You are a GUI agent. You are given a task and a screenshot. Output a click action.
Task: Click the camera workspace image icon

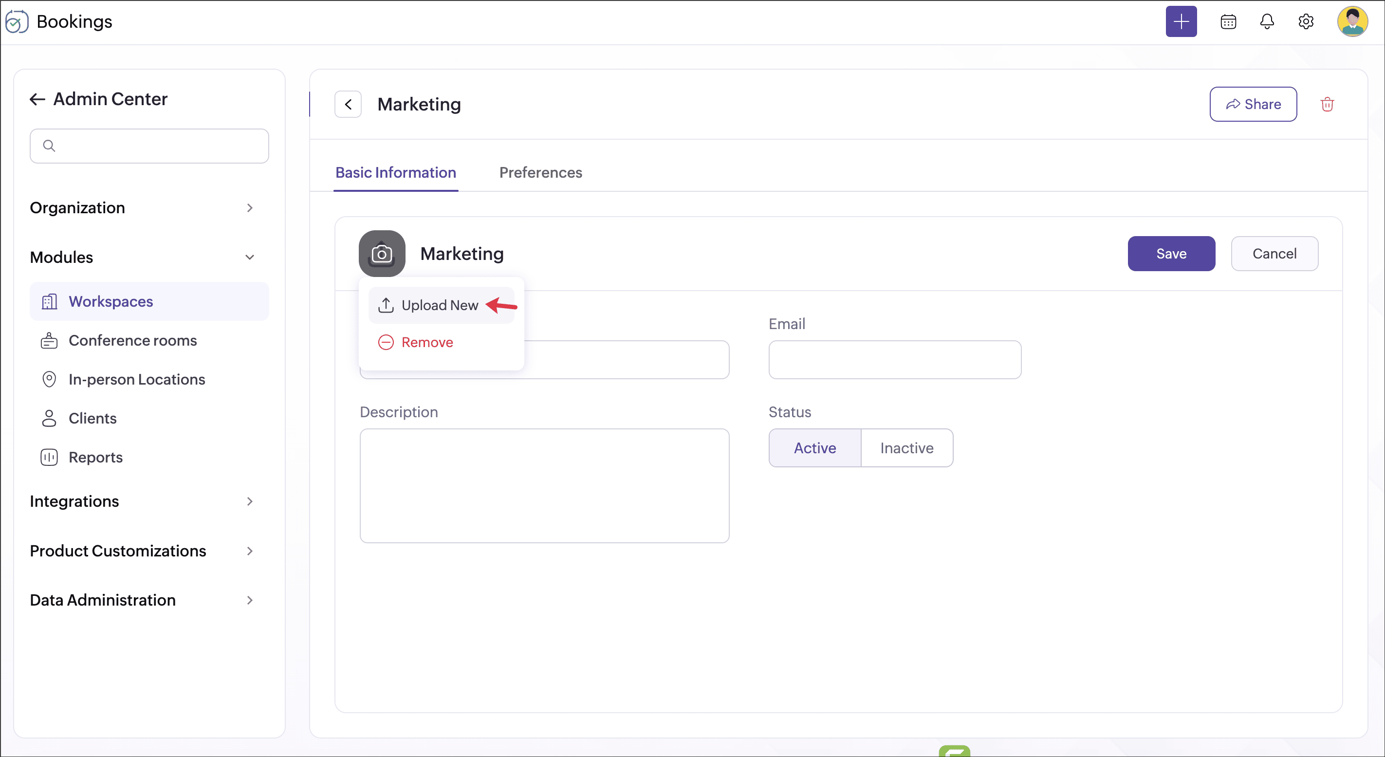(x=382, y=254)
